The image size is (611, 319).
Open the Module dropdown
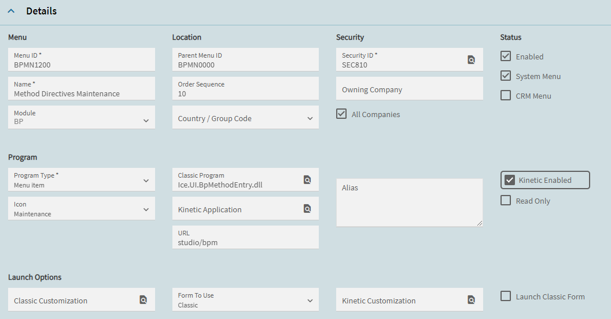point(82,117)
